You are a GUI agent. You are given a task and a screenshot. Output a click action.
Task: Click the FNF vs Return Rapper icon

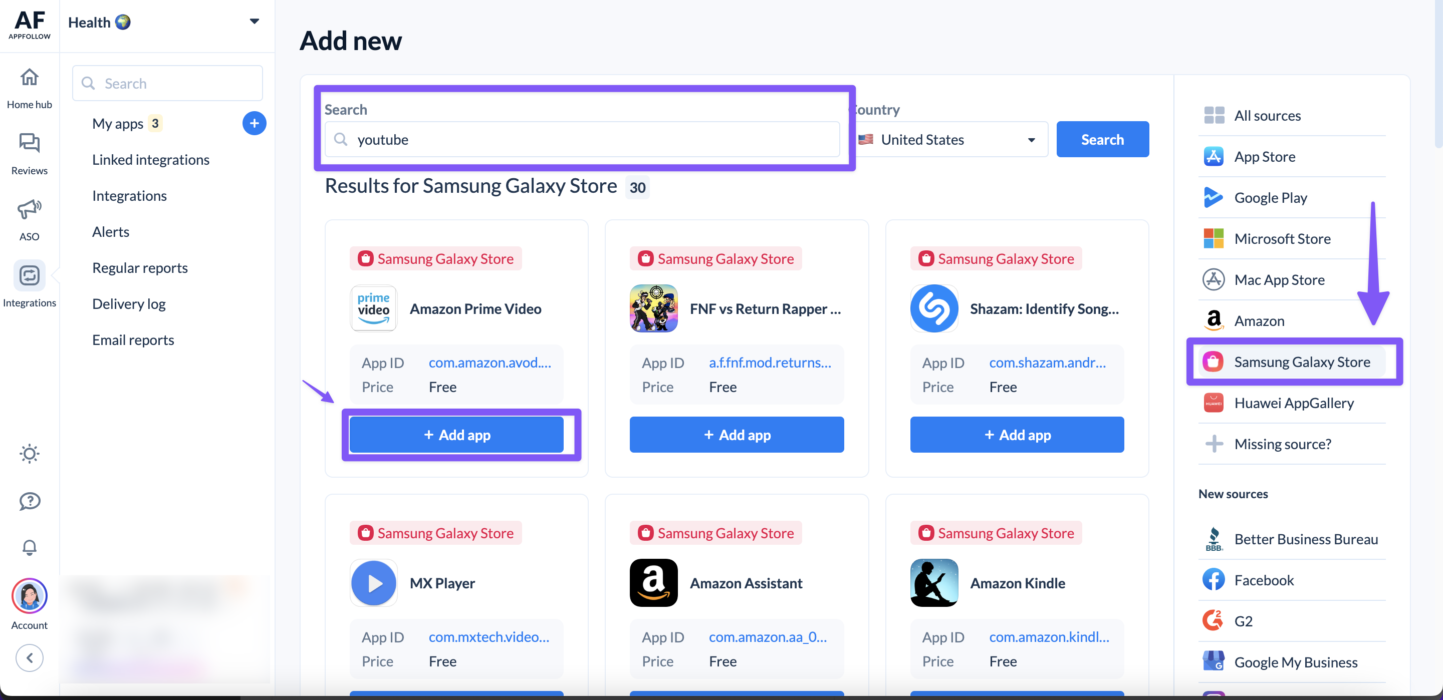click(654, 308)
